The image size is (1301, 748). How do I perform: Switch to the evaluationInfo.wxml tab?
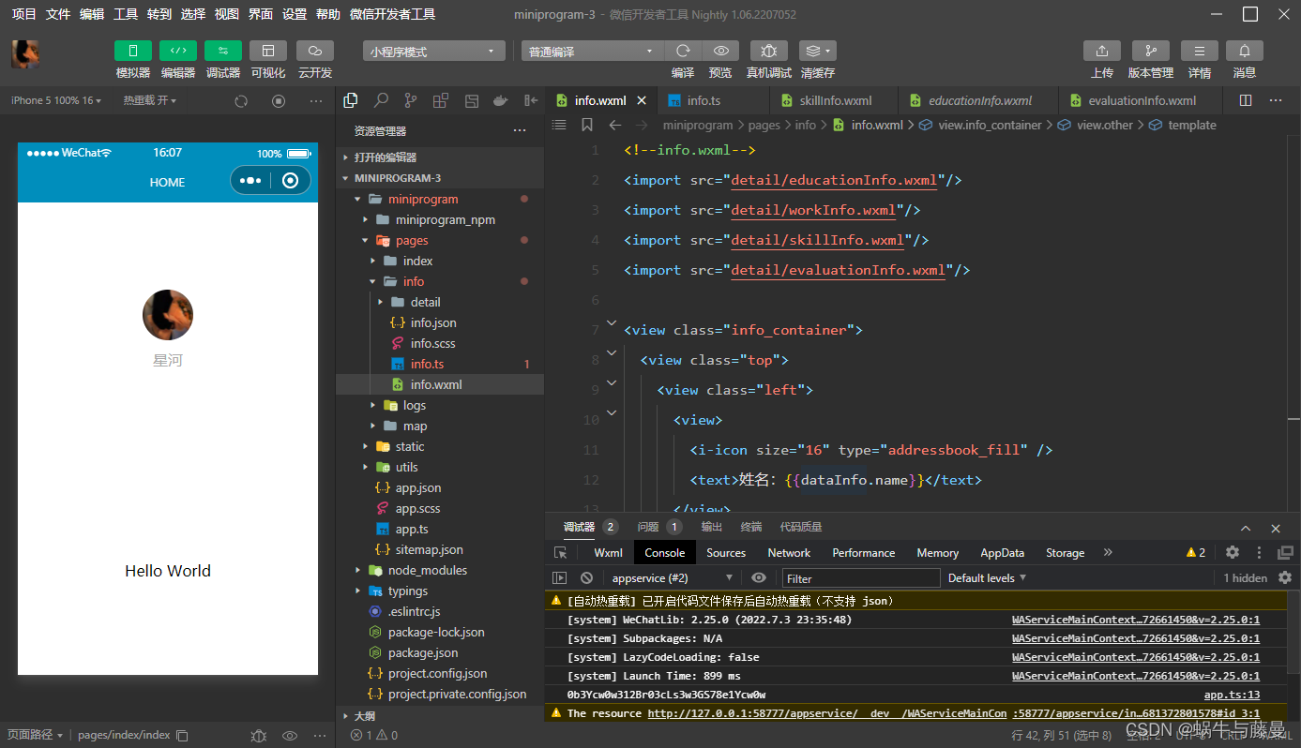[1142, 100]
